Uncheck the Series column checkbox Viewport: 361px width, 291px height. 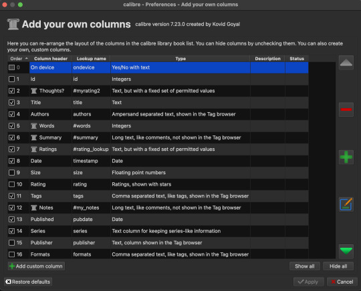pos(11,231)
